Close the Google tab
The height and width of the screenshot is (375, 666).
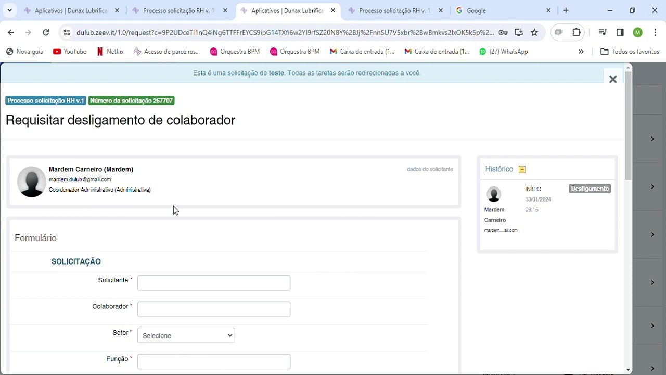(x=548, y=10)
